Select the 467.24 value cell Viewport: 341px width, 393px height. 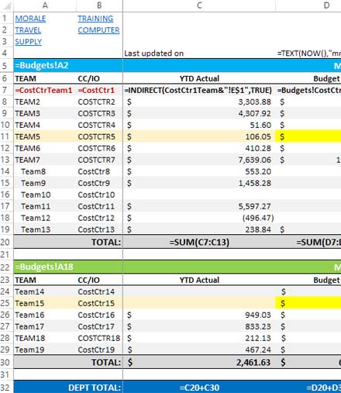(x=199, y=350)
